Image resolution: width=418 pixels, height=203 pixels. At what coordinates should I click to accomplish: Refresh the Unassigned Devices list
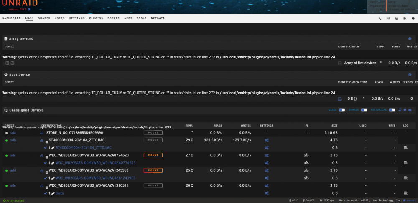click(400, 110)
